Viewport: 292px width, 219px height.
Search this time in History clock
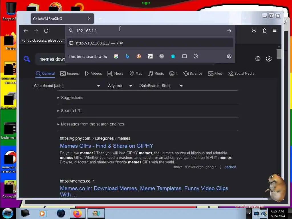click(x=196, y=56)
